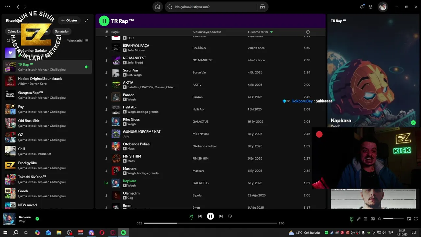Click the Halit Abi cover thumbnail
421x237 pixels.
[116, 109]
